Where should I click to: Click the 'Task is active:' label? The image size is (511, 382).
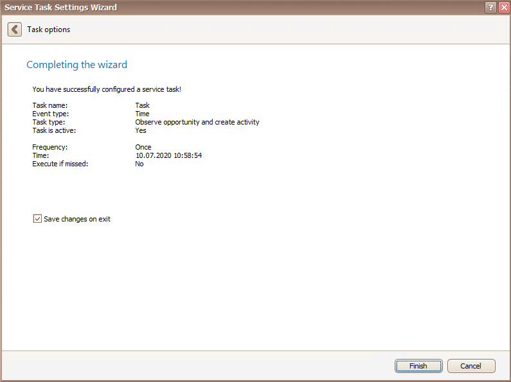pyautogui.click(x=54, y=130)
